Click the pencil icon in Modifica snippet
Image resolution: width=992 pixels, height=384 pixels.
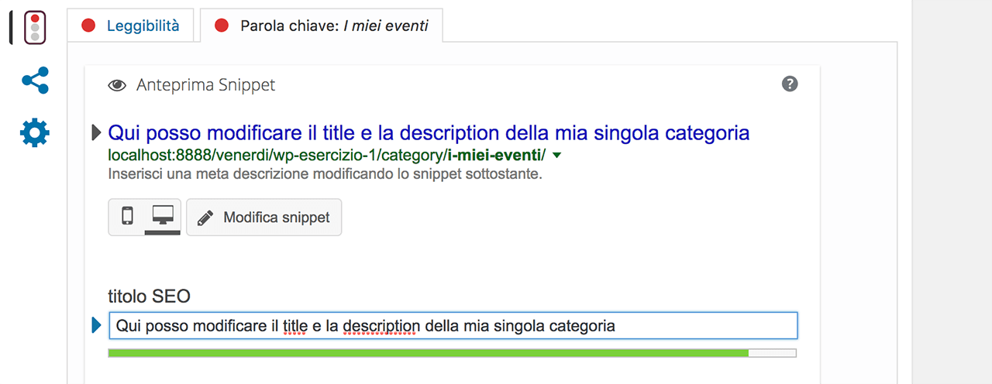[205, 218]
